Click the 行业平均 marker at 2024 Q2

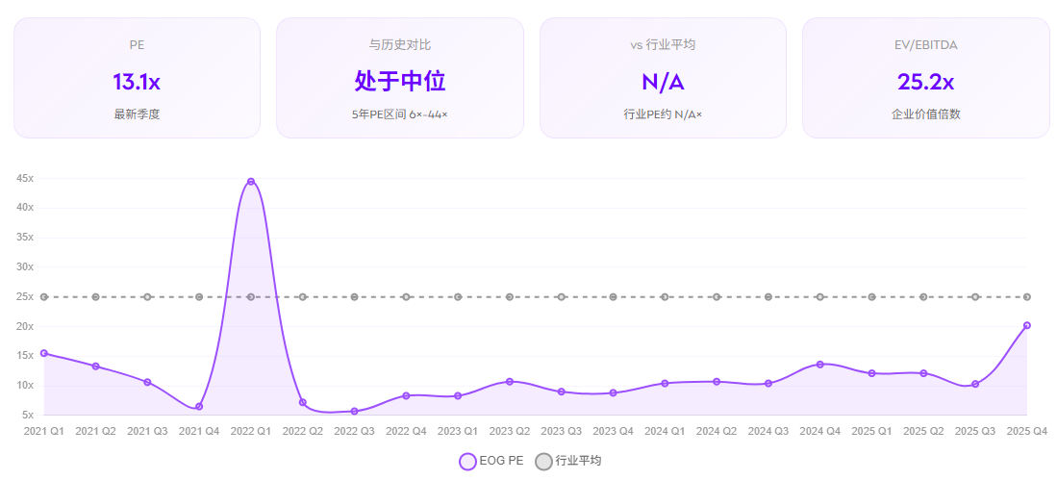tap(717, 297)
